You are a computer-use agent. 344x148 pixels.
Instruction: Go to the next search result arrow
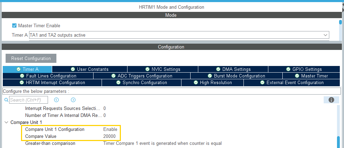tap(73, 100)
